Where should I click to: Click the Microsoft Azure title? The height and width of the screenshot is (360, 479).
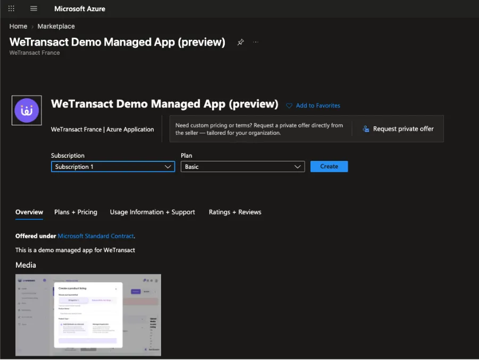pos(80,9)
